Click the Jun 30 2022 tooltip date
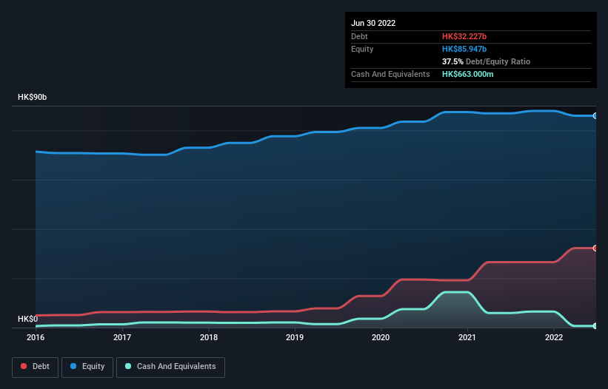Viewport: 608px width, 389px height. (x=373, y=23)
